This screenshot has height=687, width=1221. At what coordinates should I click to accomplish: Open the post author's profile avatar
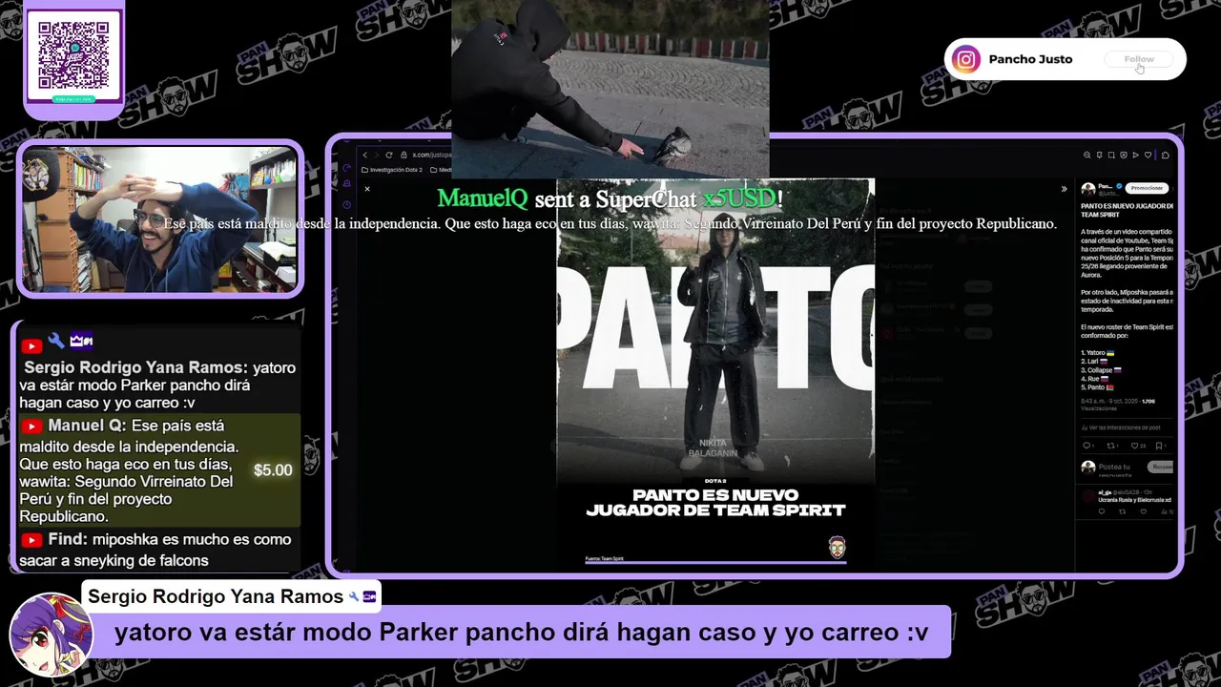[1088, 189]
